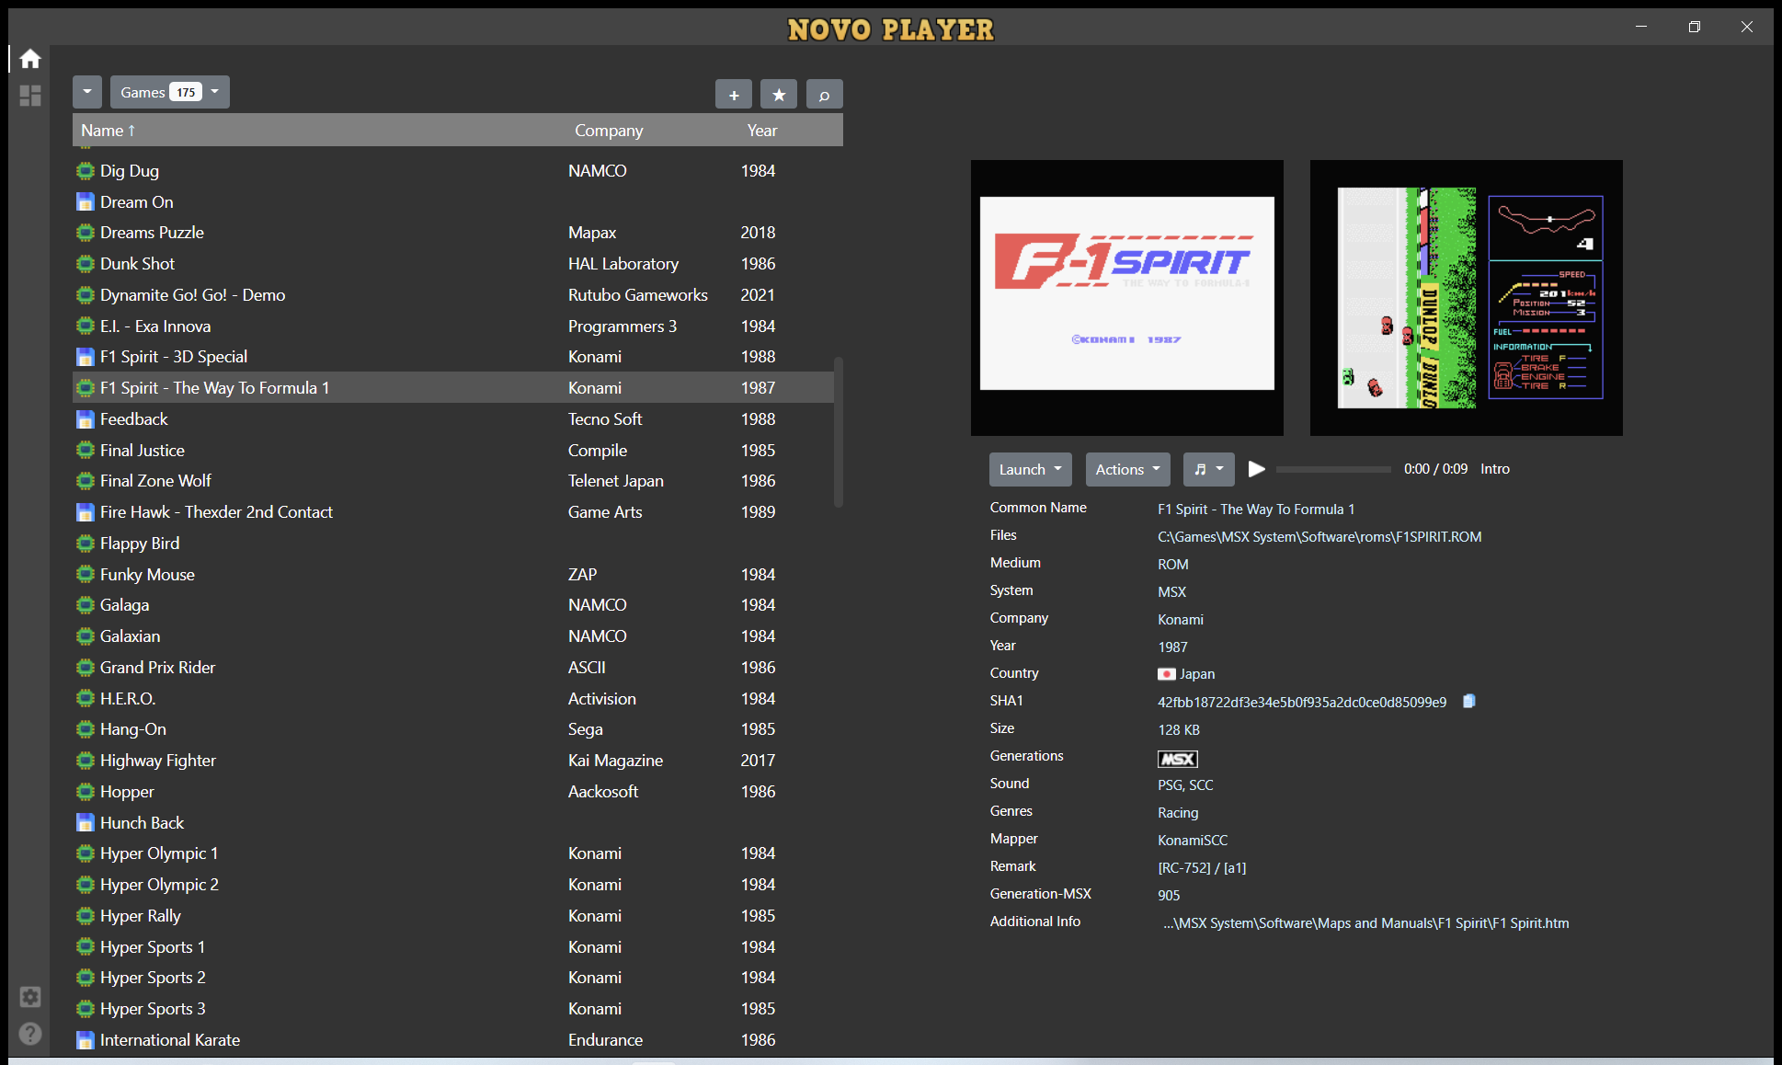The image size is (1782, 1065).
Task: Select the H.E.R.O. ROM chip icon
Action: click(x=86, y=699)
